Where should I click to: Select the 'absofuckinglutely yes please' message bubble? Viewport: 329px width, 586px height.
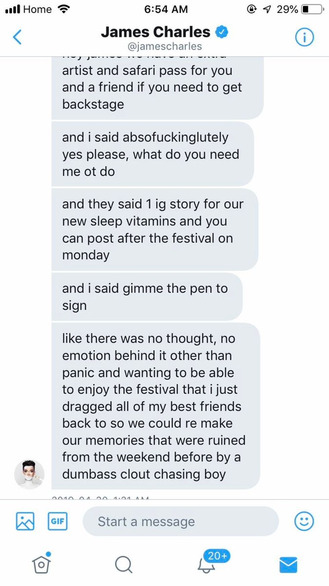153,154
